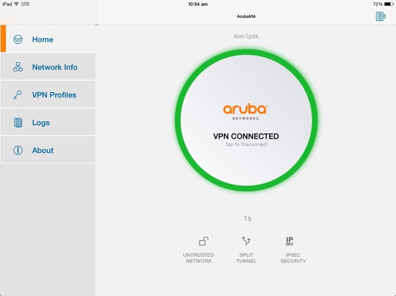Open the VPN Profiles menu item
Viewport: 396px width, 296px height.
coord(54,95)
